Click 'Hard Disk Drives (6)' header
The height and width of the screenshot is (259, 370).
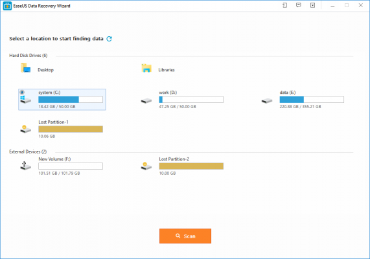click(29, 56)
